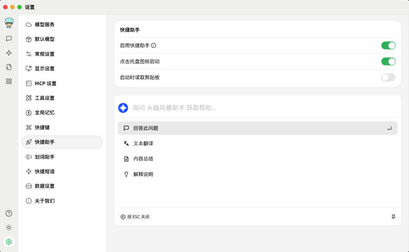Click the 询问 头脑风暴助手 input field
The height and width of the screenshot is (252, 409).
point(265,108)
